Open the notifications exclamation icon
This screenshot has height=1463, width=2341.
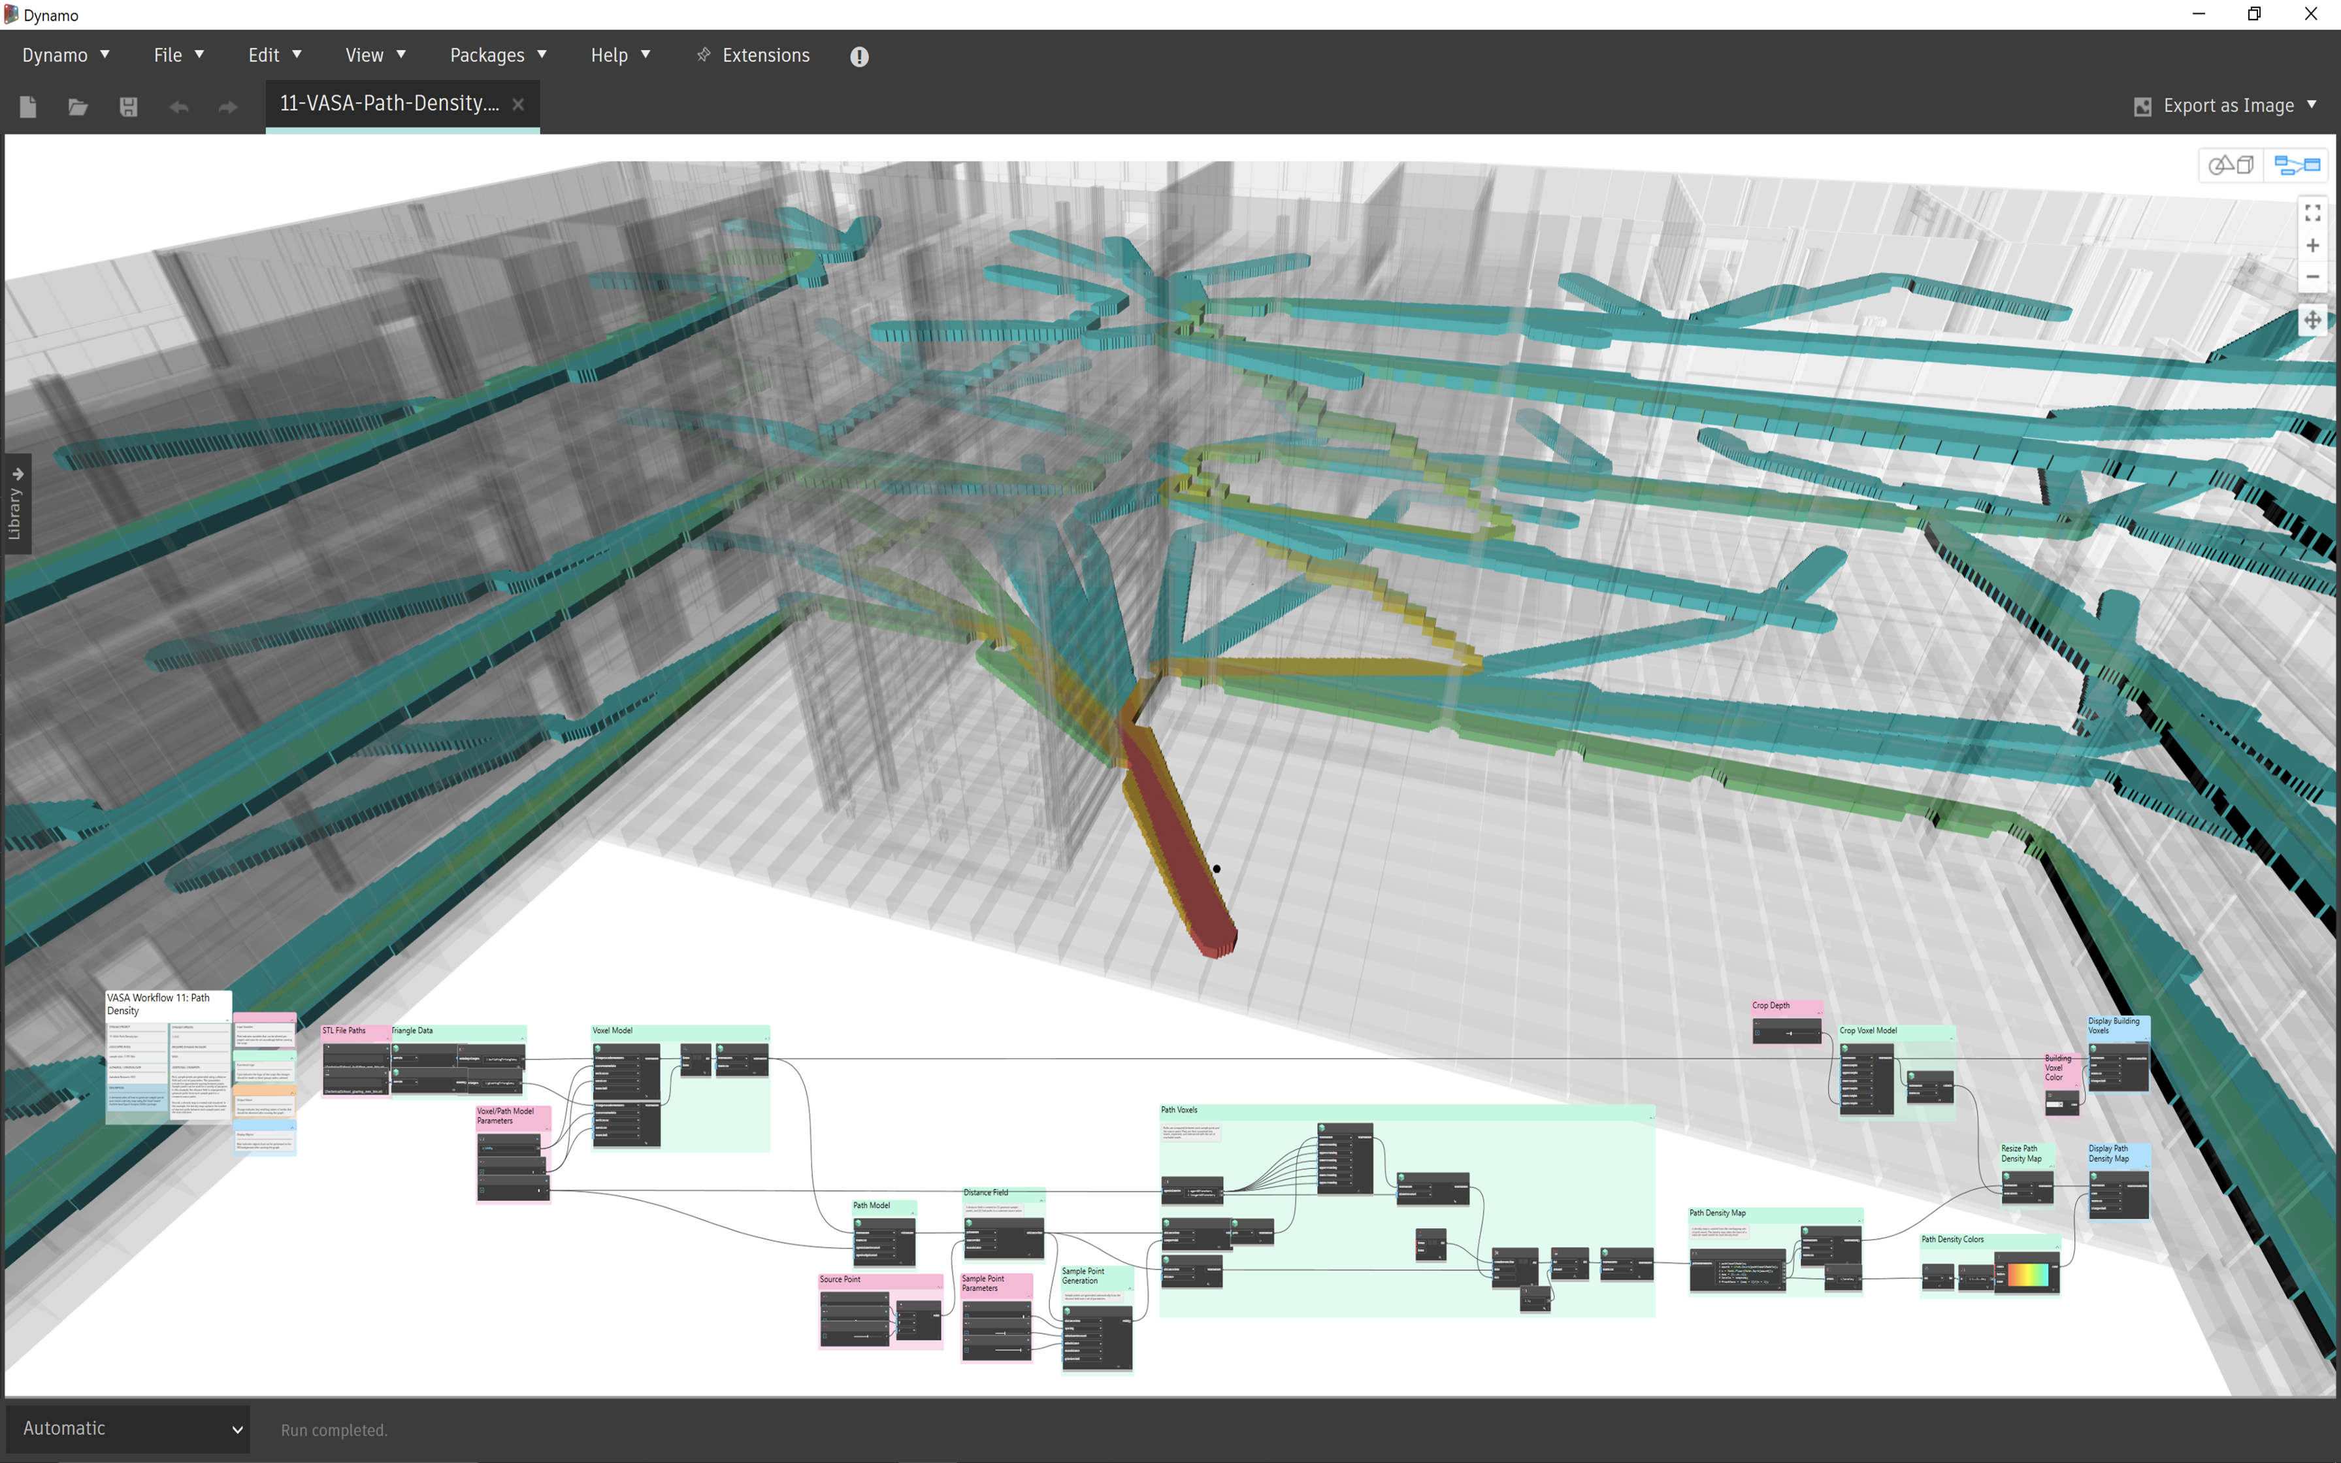coord(859,56)
